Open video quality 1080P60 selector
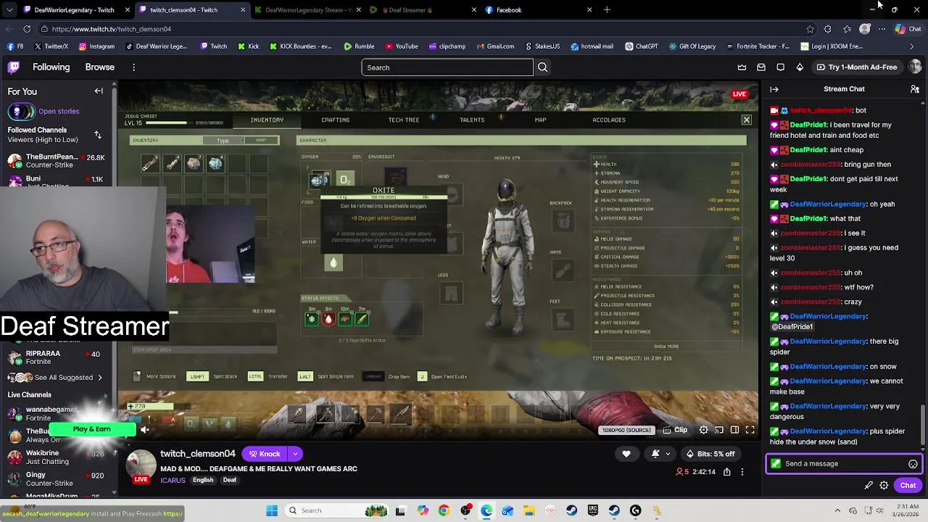The image size is (928, 522). tap(626, 430)
